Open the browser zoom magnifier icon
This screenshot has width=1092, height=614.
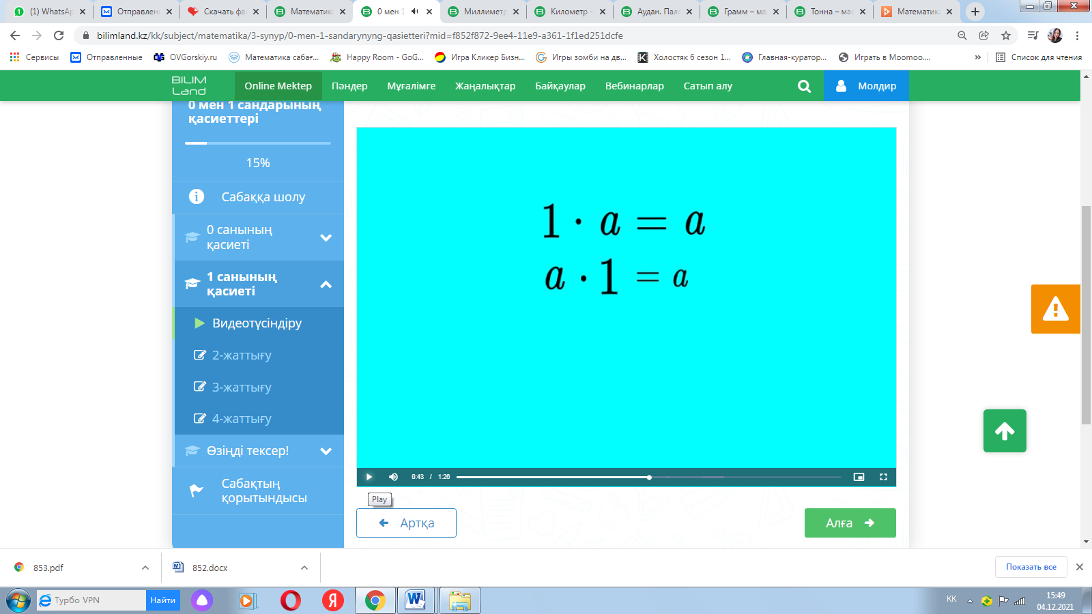tap(962, 35)
